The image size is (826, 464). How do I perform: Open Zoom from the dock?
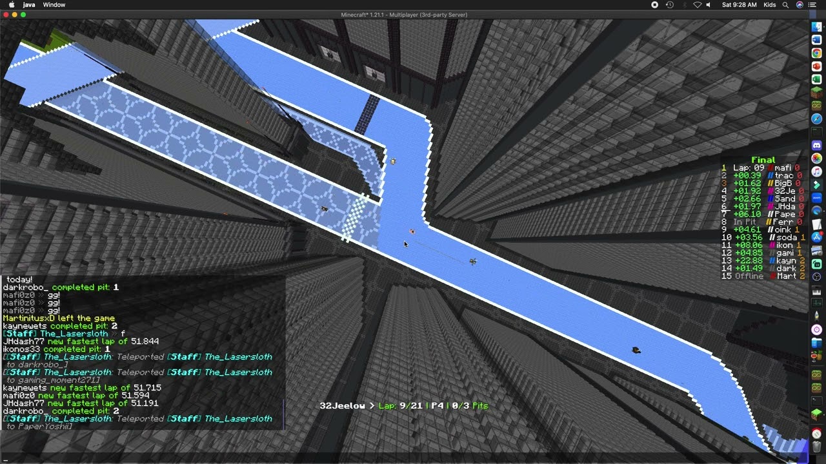tap(816, 197)
